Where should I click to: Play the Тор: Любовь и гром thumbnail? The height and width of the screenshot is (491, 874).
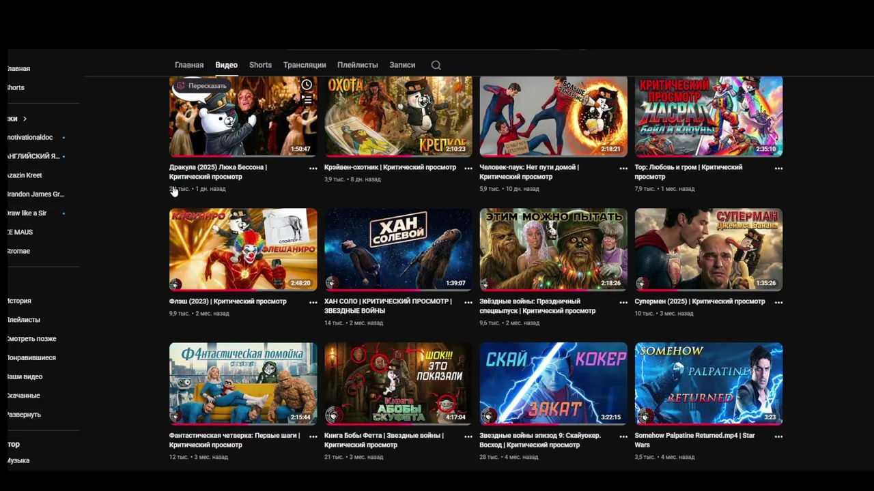pos(709,117)
